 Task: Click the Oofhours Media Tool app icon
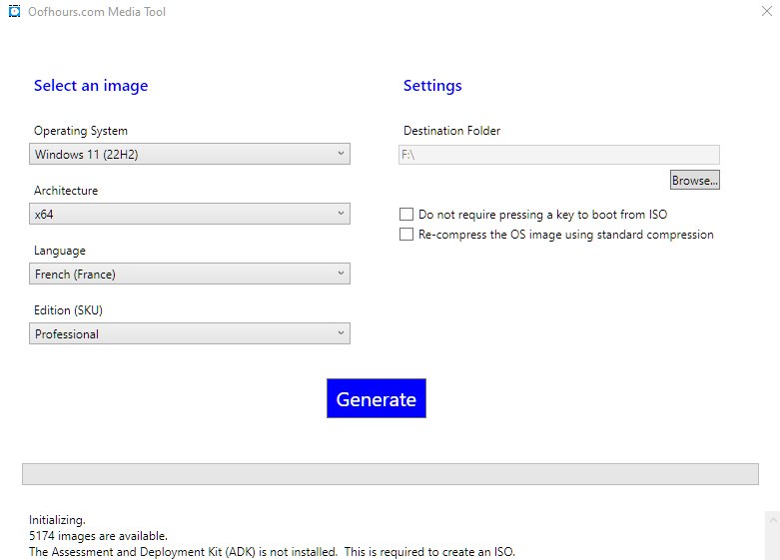pyautogui.click(x=14, y=11)
